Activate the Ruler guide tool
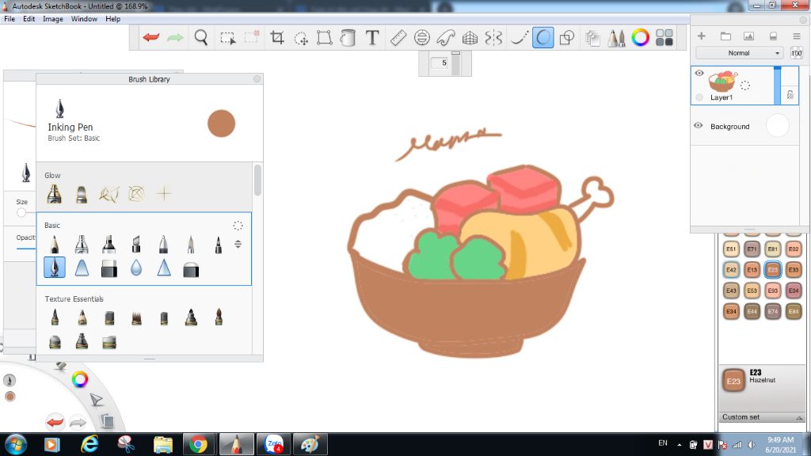This screenshot has width=811, height=456. click(398, 37)
